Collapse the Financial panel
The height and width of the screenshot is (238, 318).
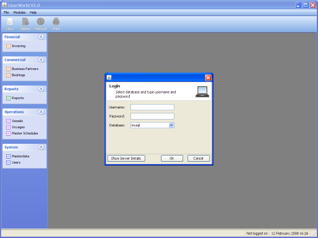[41, 37]
